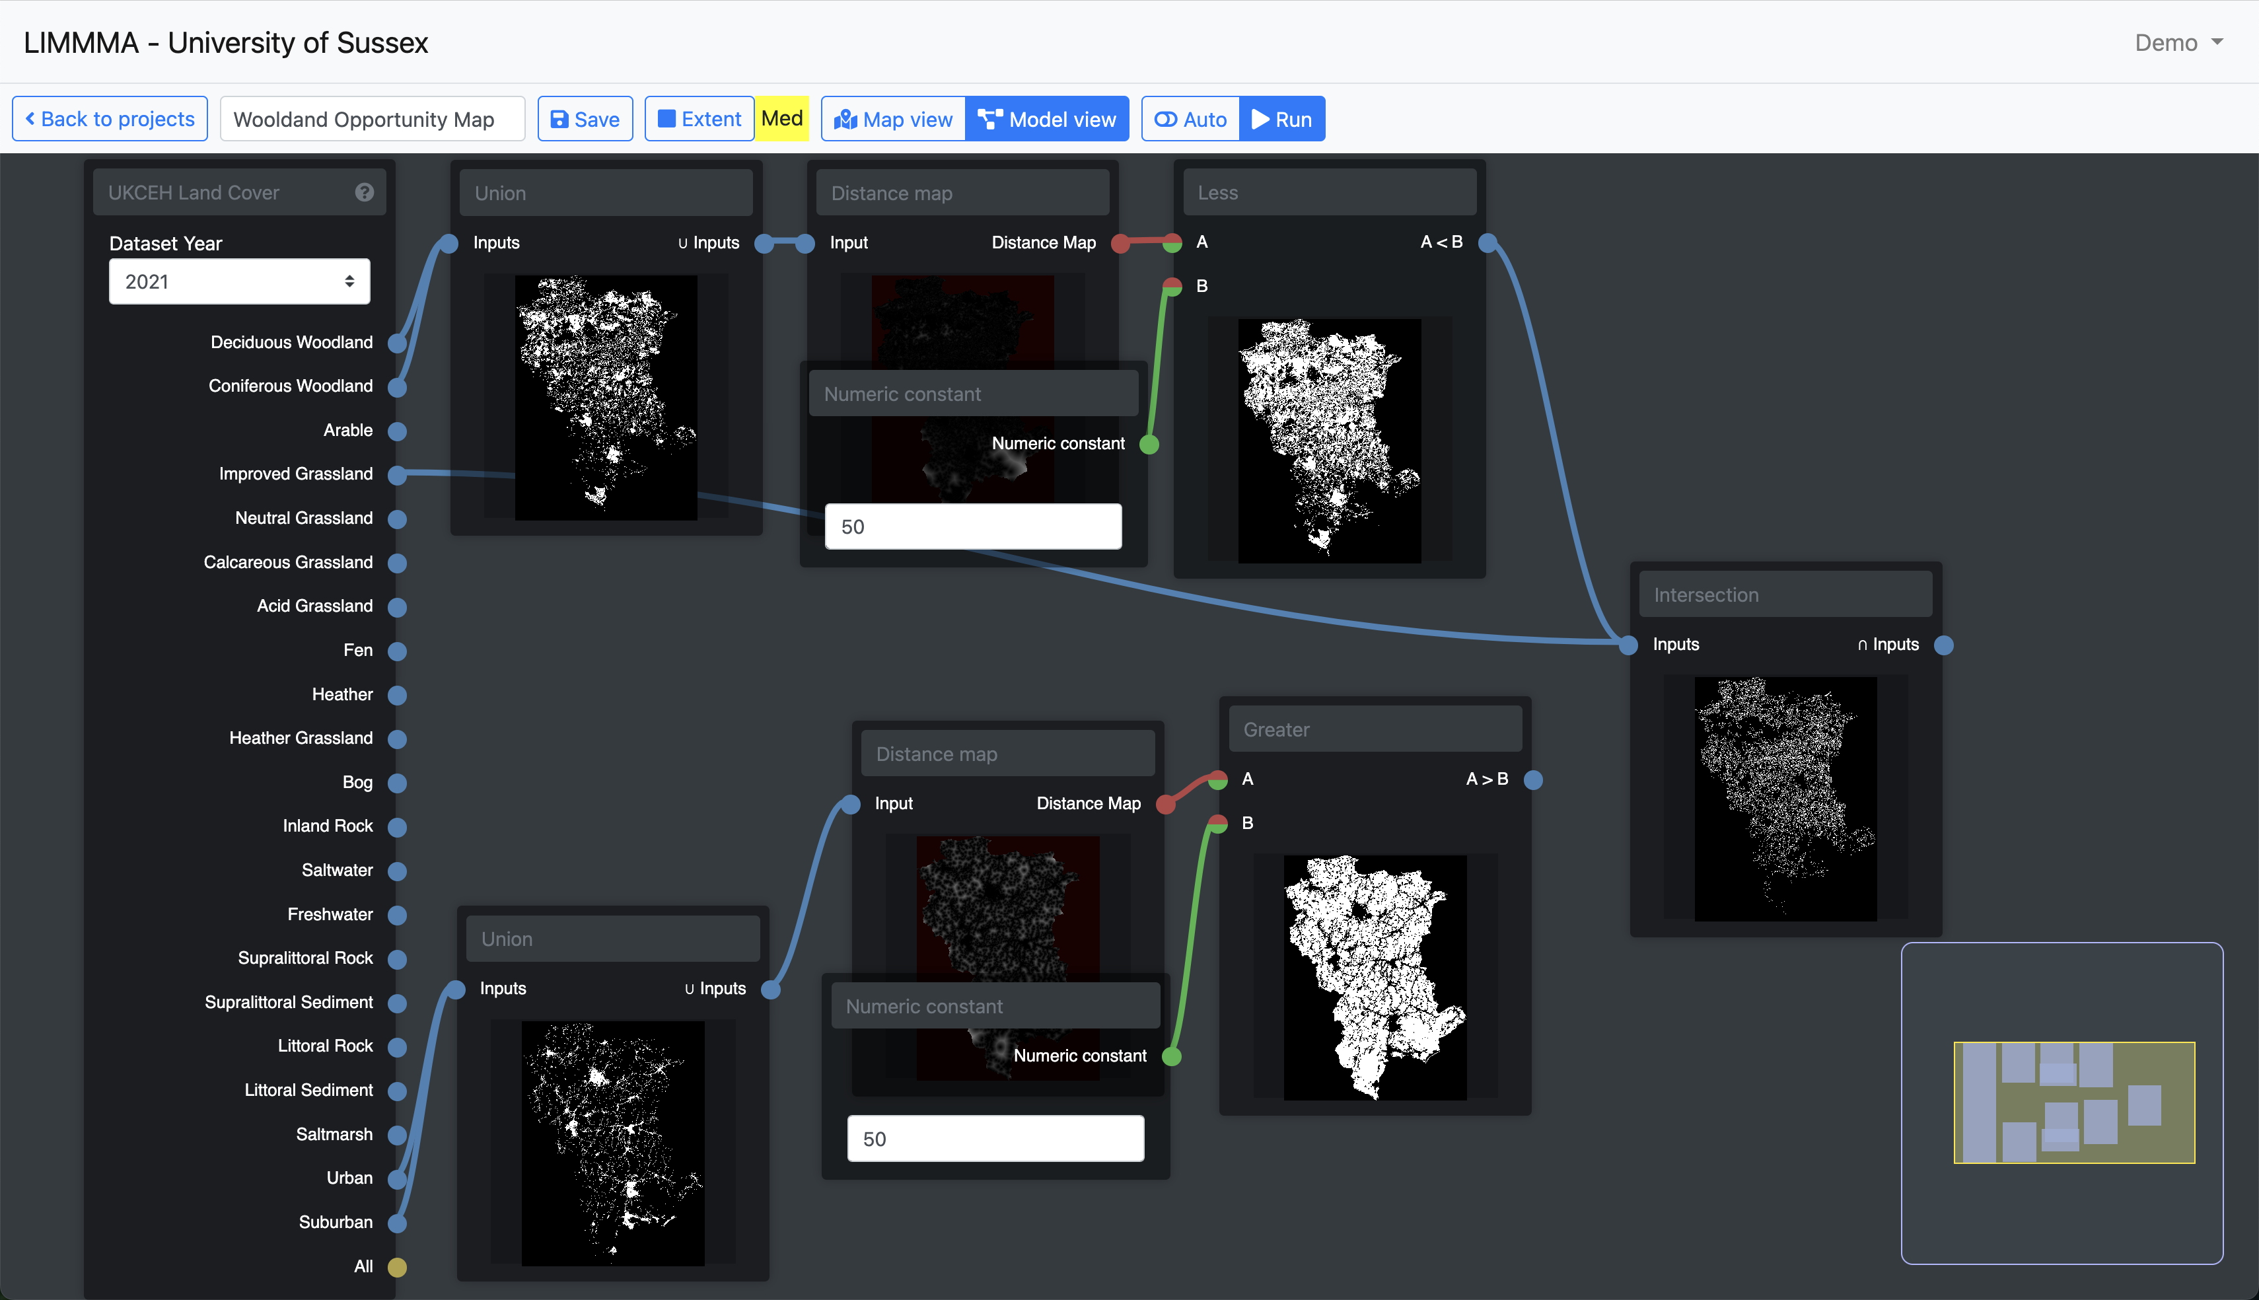Image resolution: width=2259 pixels, height=1300 pixels.
Task: Switch to Map view
Action: click(x=894, y=119)
